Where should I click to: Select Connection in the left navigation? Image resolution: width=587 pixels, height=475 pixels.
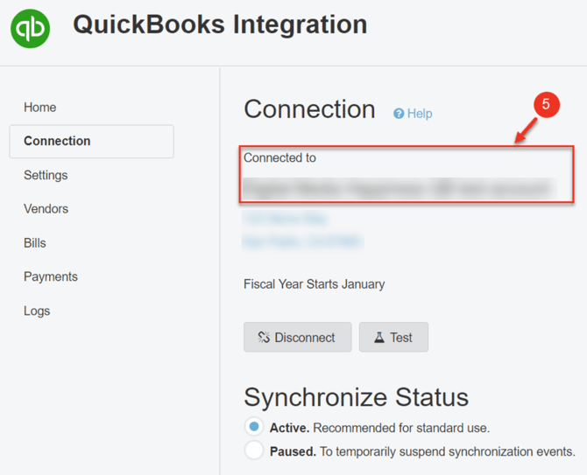pyautogui.click(x=57, y=141)
